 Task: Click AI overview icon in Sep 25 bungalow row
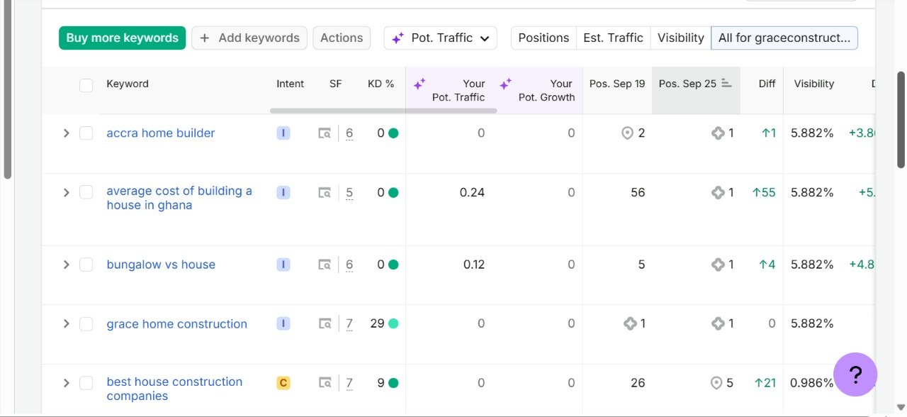[x=718, y=265]
